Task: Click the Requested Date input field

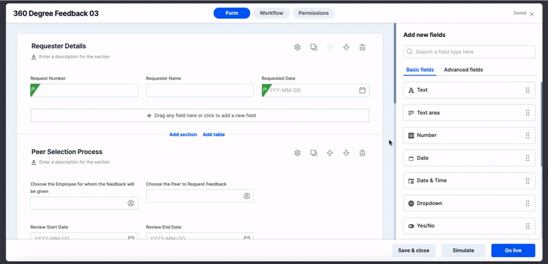Action: [316, 90]
